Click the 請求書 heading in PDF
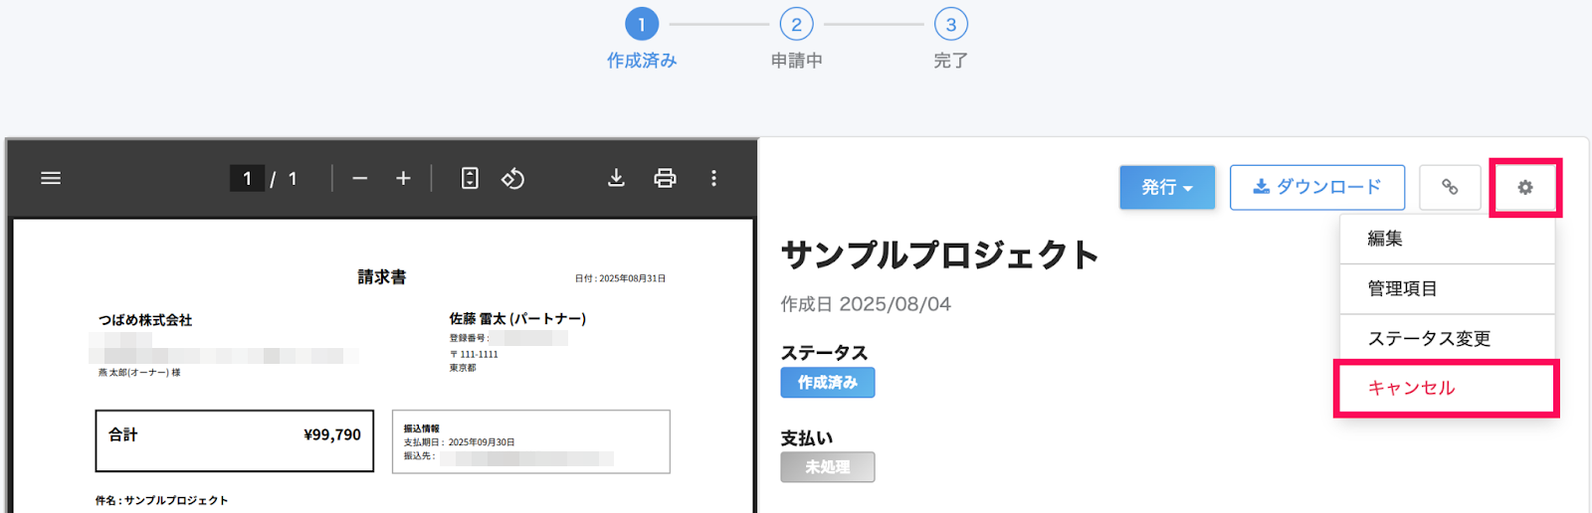The width and height of the screenshot is (1592, 513). click(382, 277)
